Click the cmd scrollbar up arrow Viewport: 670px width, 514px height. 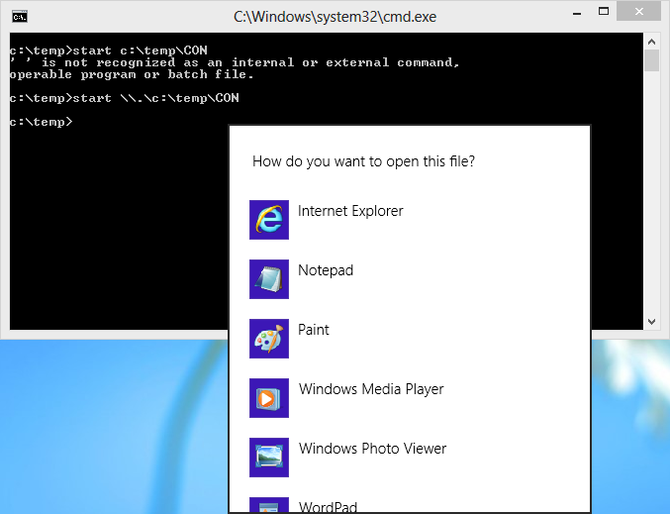[651, 42]
